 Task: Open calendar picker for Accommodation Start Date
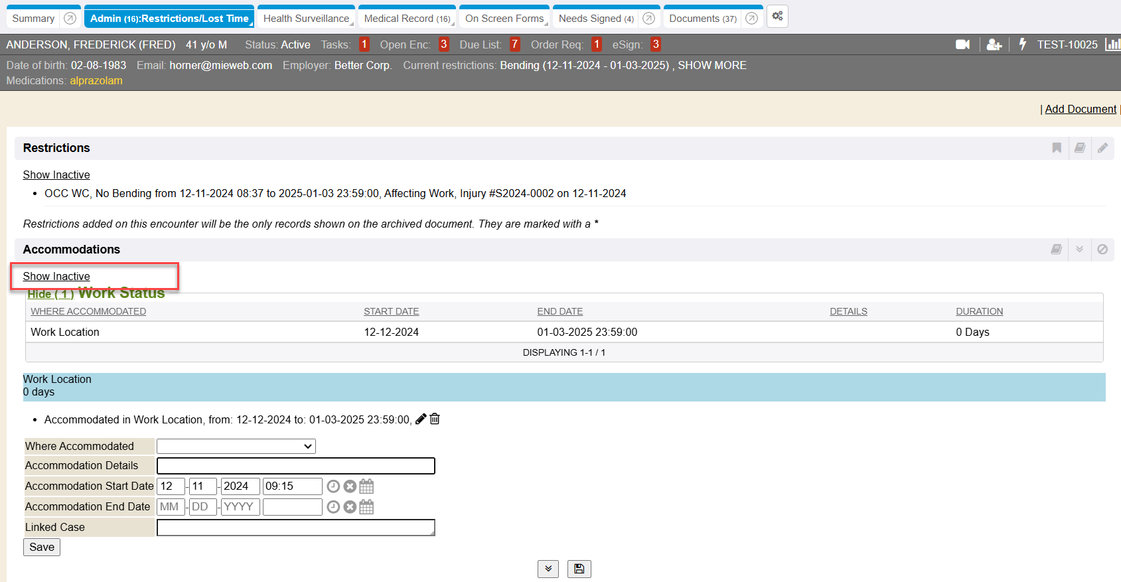(366, 486)
